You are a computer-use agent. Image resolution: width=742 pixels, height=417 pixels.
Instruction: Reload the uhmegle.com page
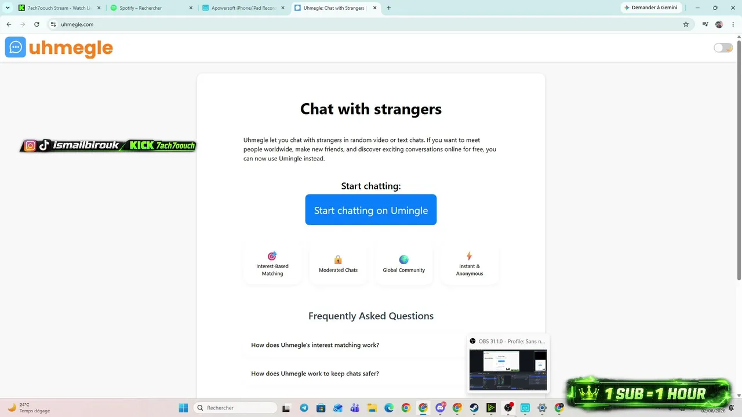37,24
